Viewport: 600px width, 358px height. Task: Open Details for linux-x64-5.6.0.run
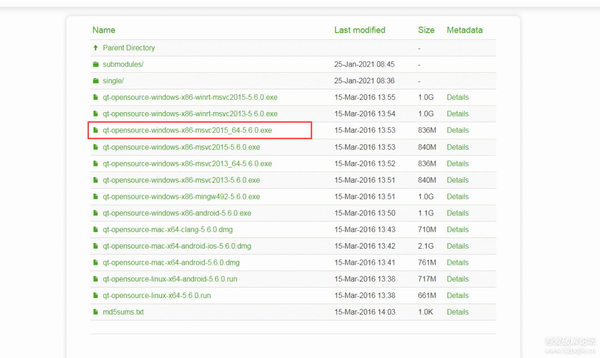pyautogui.click(x=458, y=295)
